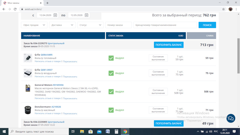Viewport: 240px width, 135px height.
Task: Bookmark this page with the star
Action: 223,9
